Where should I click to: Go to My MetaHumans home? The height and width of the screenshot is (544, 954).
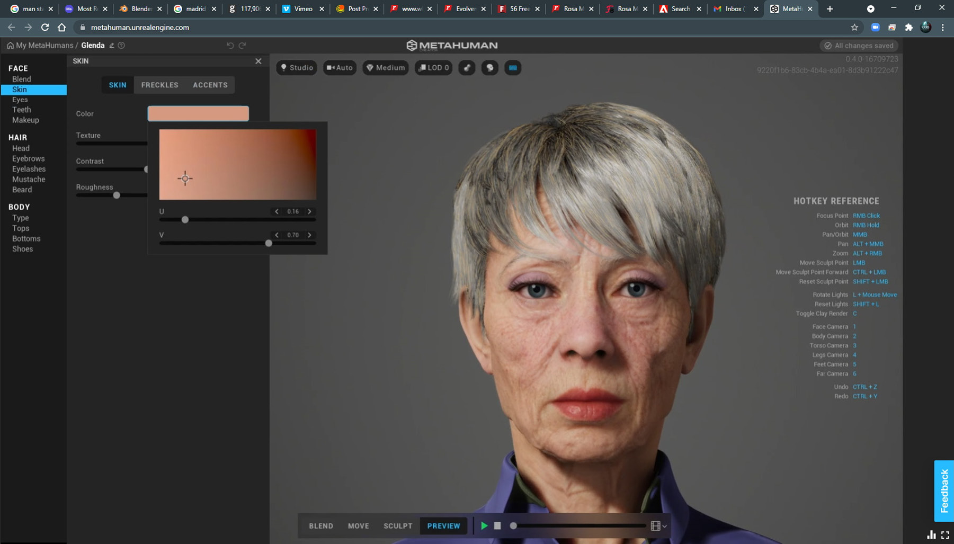(40, 46)
